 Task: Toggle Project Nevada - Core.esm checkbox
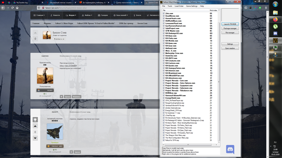(163, 81)
